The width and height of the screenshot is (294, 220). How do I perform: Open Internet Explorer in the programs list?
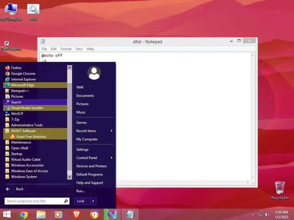coord(35,79)
